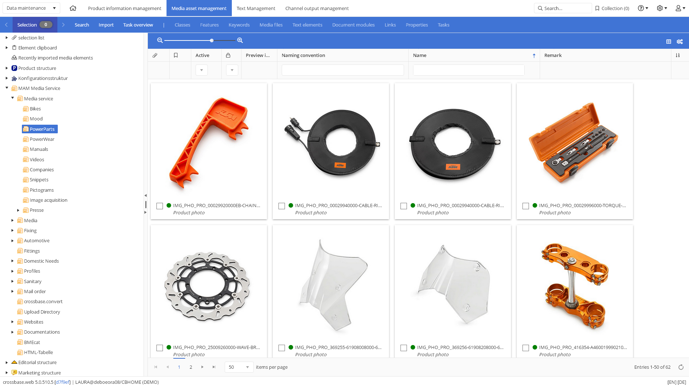689x387 pixels.
Task: Tick the chain guide image checkbox
Action: pos(160,206)
